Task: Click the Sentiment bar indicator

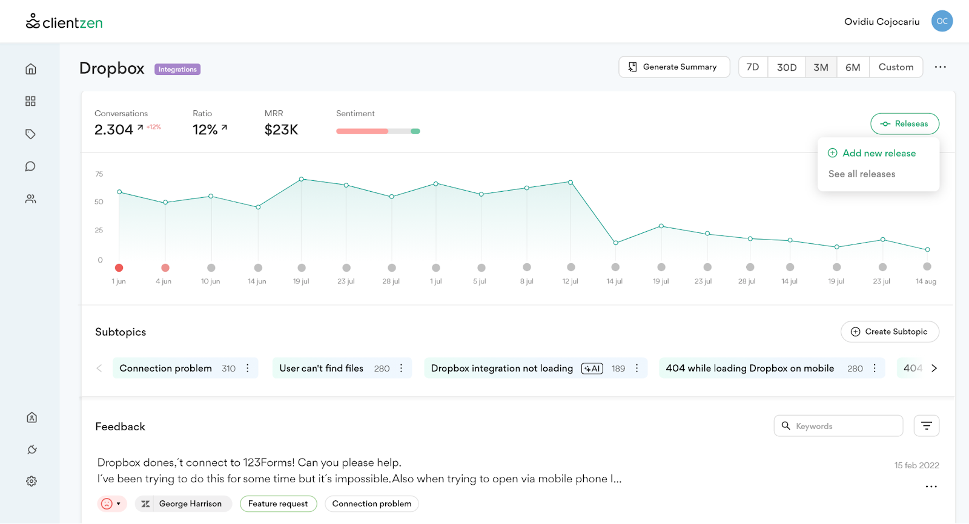Action: coord(378,131)
